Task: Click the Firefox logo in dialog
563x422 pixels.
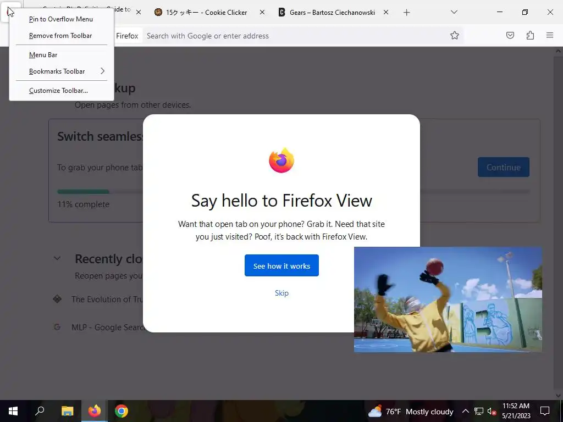Action: (x=281, y=160)
